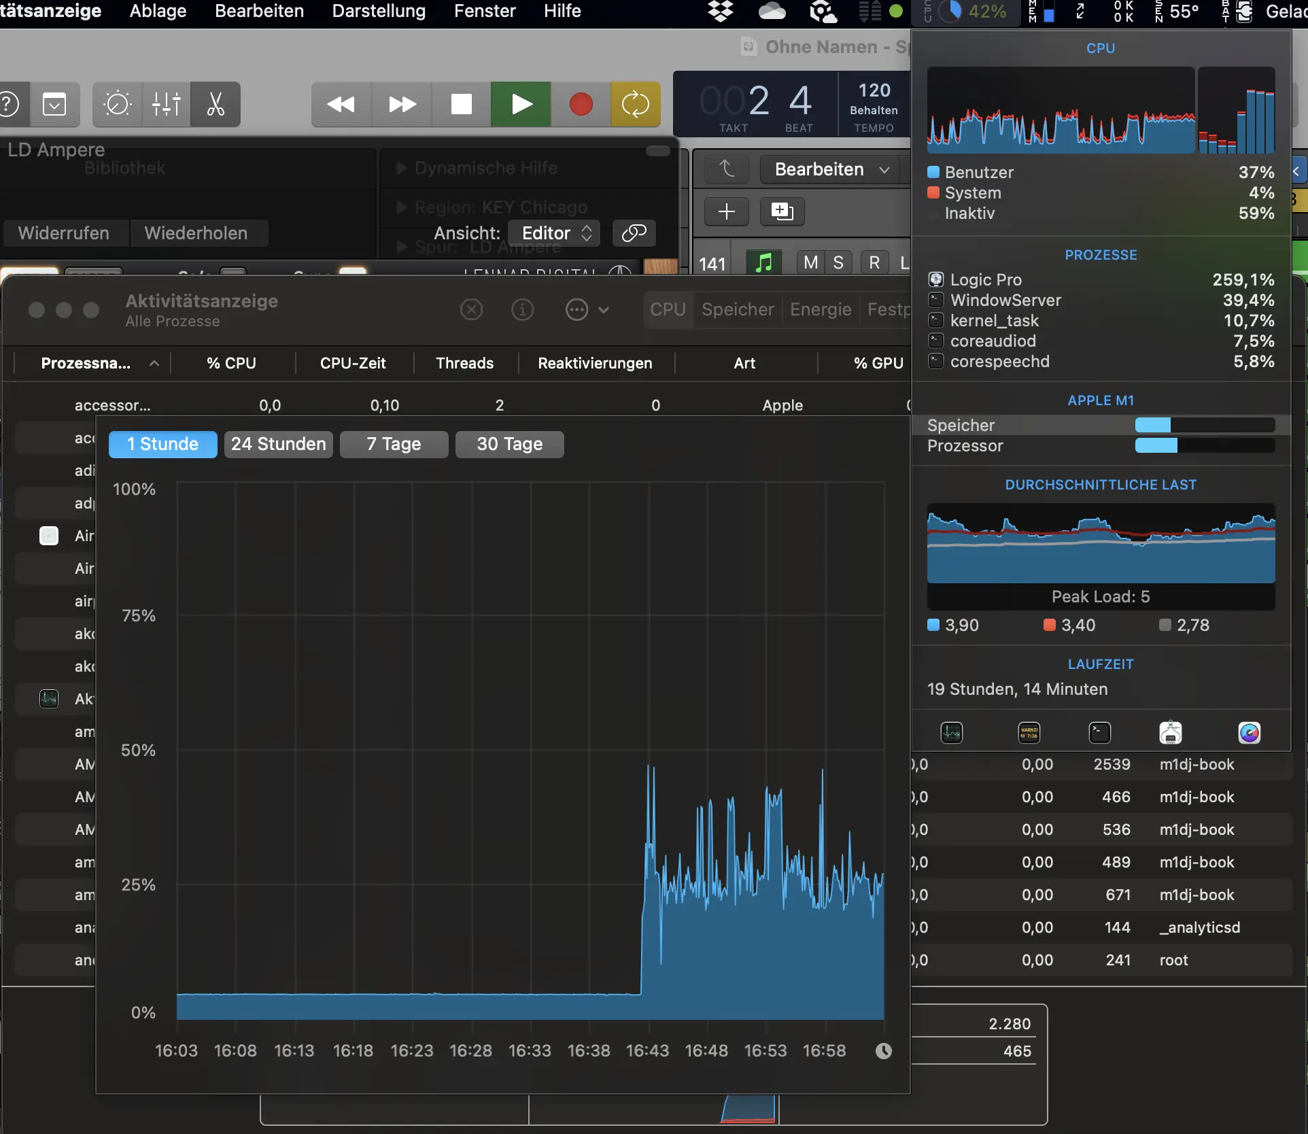Toggle the M mute button on track
The width and height of the screenshot is (1308, 1134).
[x=810, y=263]
